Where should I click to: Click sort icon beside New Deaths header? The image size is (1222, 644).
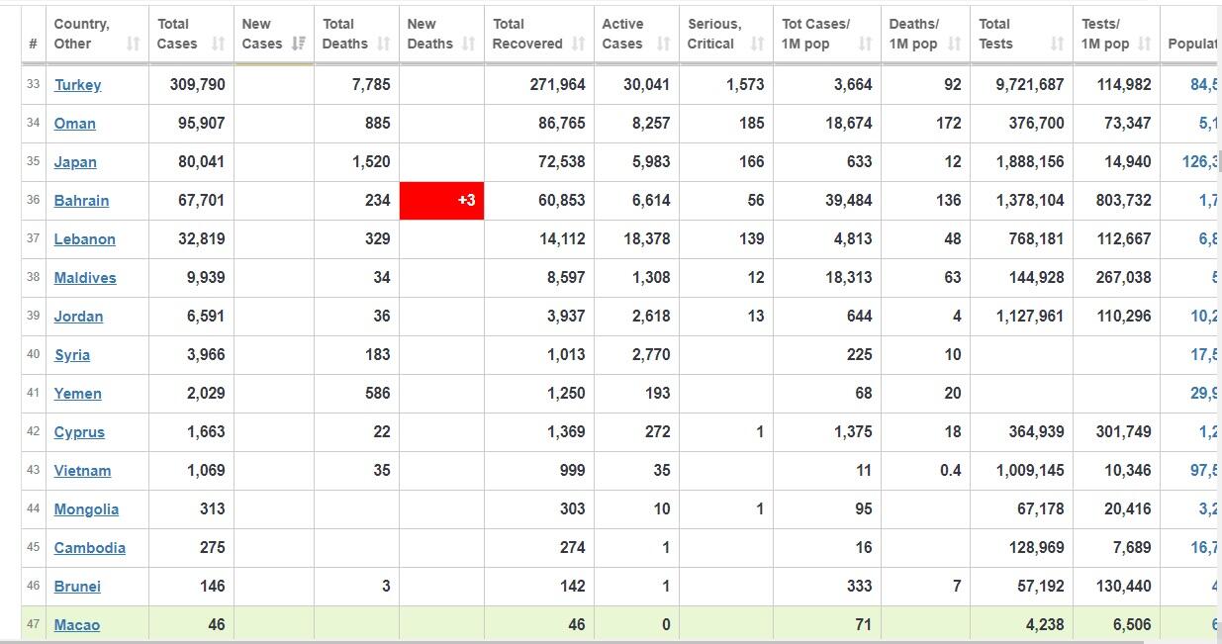470,44
